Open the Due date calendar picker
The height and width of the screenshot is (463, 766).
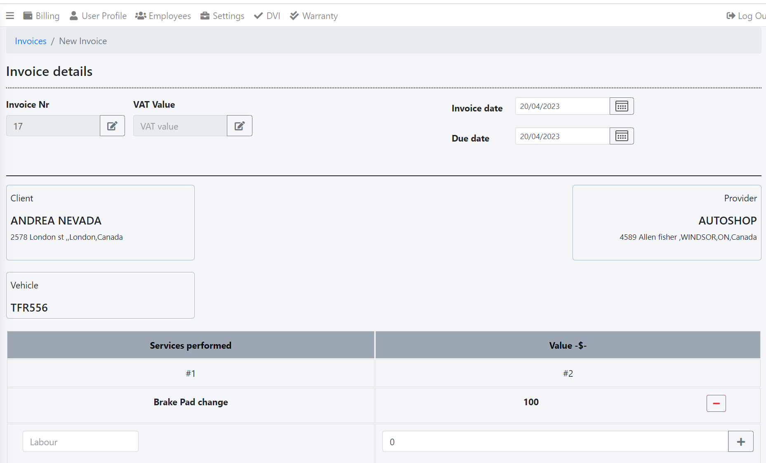coord(621,136)
